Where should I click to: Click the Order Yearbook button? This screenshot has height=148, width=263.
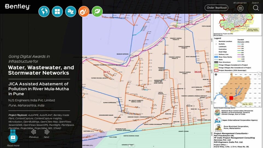point(216,8)
